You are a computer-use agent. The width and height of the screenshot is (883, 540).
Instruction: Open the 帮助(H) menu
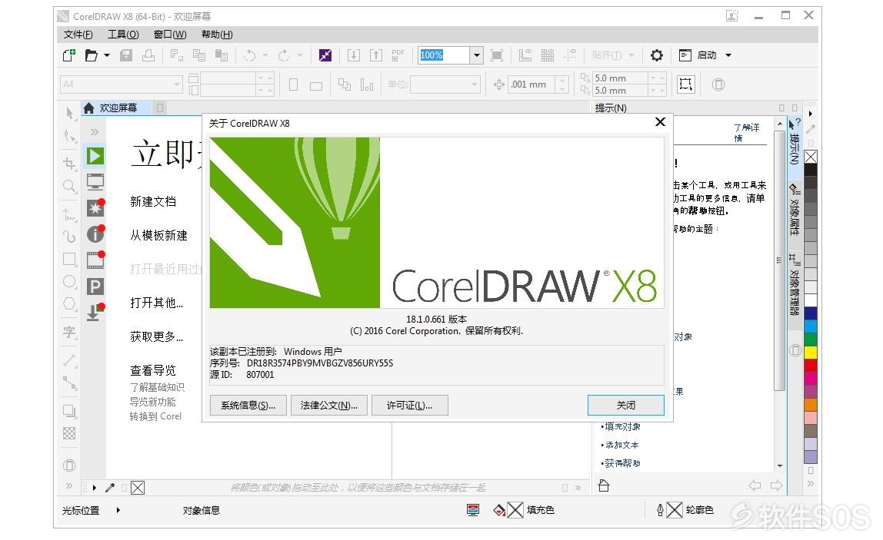click(x=217, y=35)
